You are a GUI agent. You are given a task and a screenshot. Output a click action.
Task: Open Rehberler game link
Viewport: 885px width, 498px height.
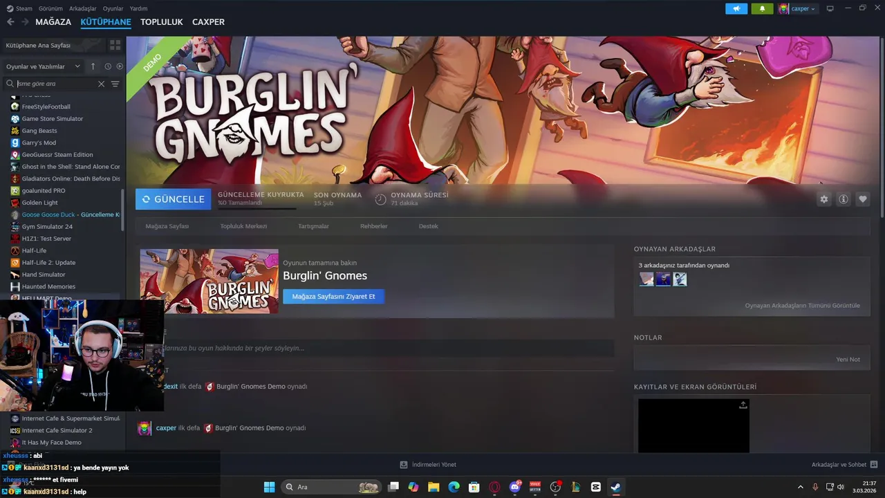pos(373,226)
